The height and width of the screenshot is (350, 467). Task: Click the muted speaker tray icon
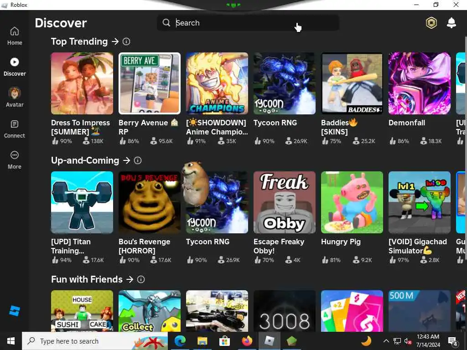coord(408,341)
